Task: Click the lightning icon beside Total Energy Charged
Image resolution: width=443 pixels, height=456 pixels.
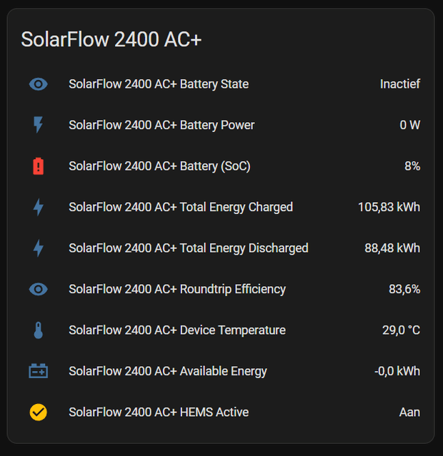Action: (38, 208)
